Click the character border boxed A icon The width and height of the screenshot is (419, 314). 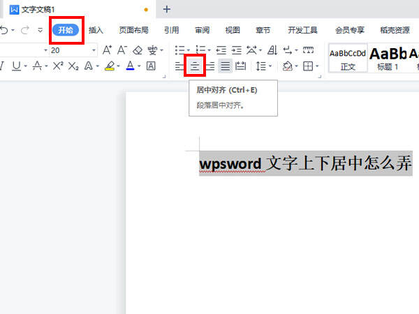[151, 66]
